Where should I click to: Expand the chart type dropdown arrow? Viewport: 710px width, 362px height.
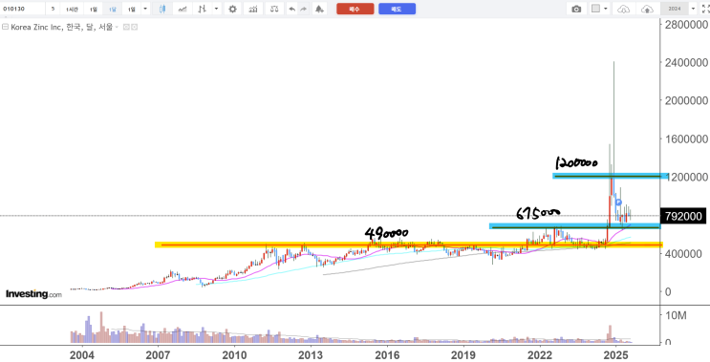click(217, 9)
